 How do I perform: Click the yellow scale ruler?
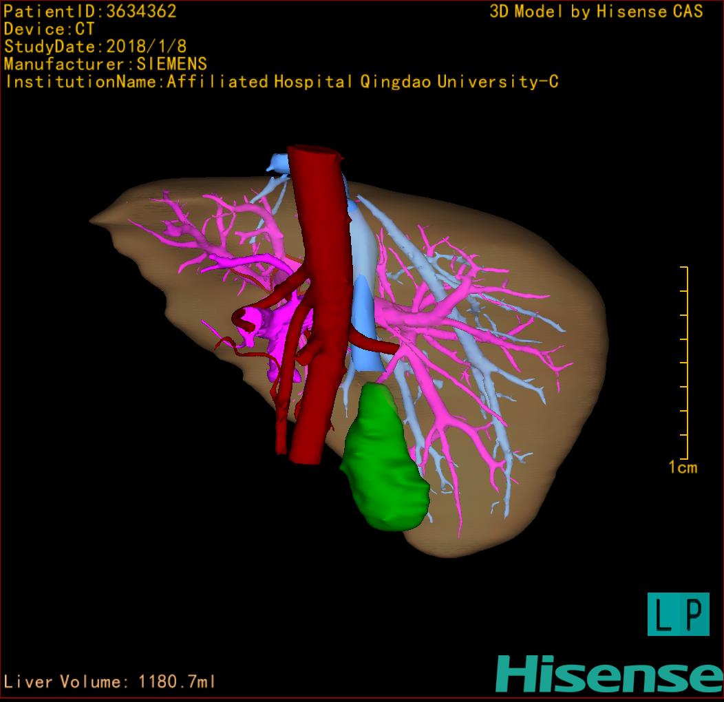click(x=685, y=362)
